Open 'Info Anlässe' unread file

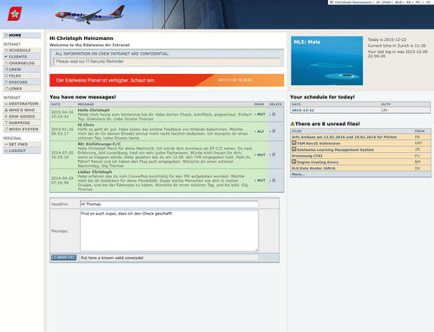point(344,137)
